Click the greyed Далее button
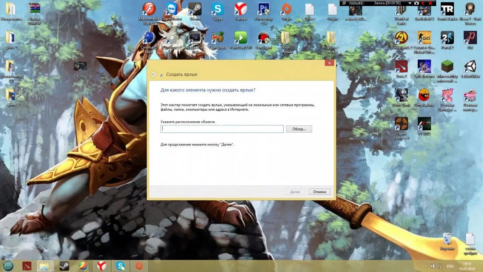 [295, 192]
